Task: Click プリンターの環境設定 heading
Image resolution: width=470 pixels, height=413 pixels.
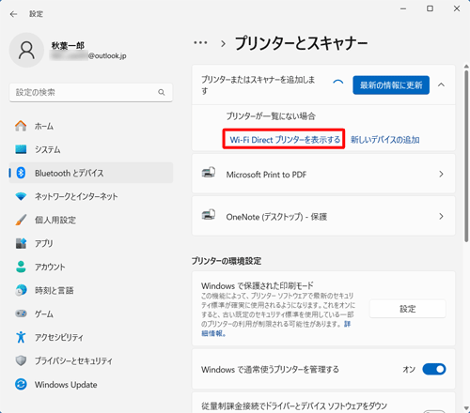Action: pyautogui.click(x=227, y=261)
